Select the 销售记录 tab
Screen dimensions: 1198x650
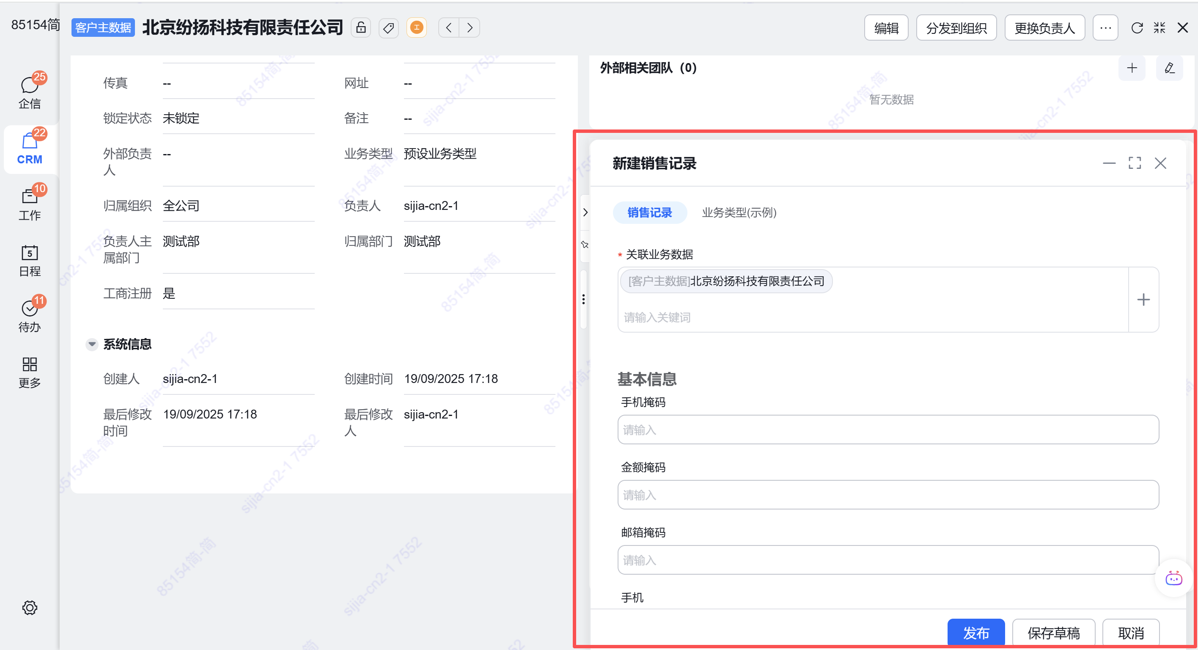point(649,212)
